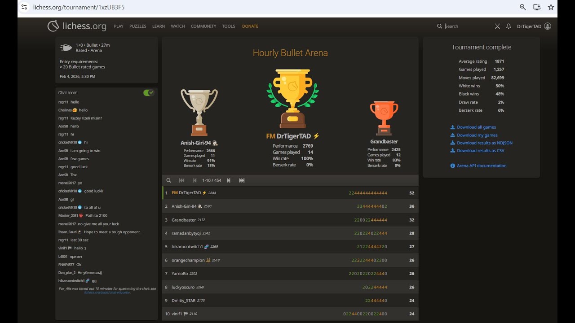The image size is (575, 323).
Task: Select standings row 7 YarnoRo
Action: [290, 274]
